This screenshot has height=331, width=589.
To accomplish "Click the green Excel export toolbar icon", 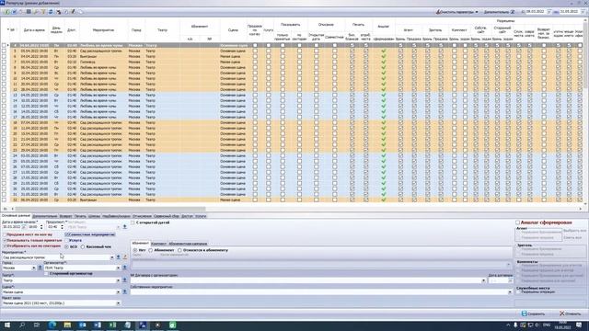I will click(6, 12).
